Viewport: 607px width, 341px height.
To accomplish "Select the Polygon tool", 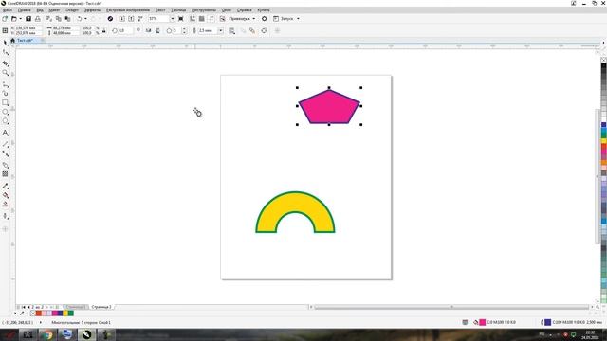I will (x=6, y=121).
